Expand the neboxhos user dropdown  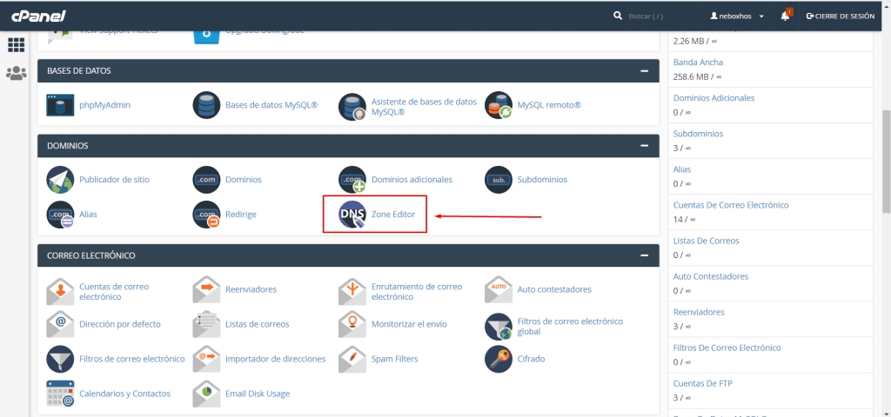[737, 17]
